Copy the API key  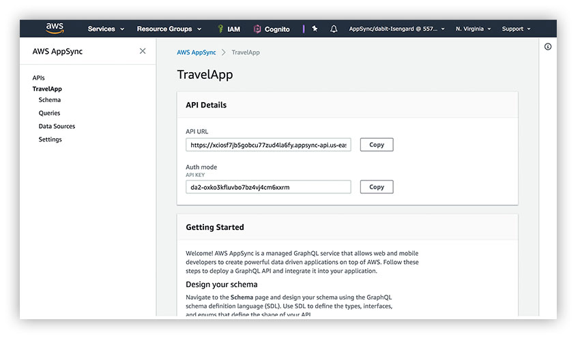[x=377, y=186]
